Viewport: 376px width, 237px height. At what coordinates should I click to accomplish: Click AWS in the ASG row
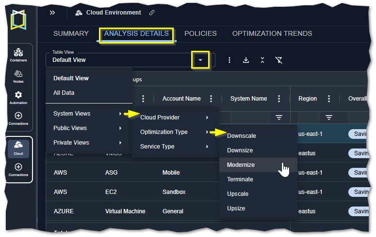point(60,173)
